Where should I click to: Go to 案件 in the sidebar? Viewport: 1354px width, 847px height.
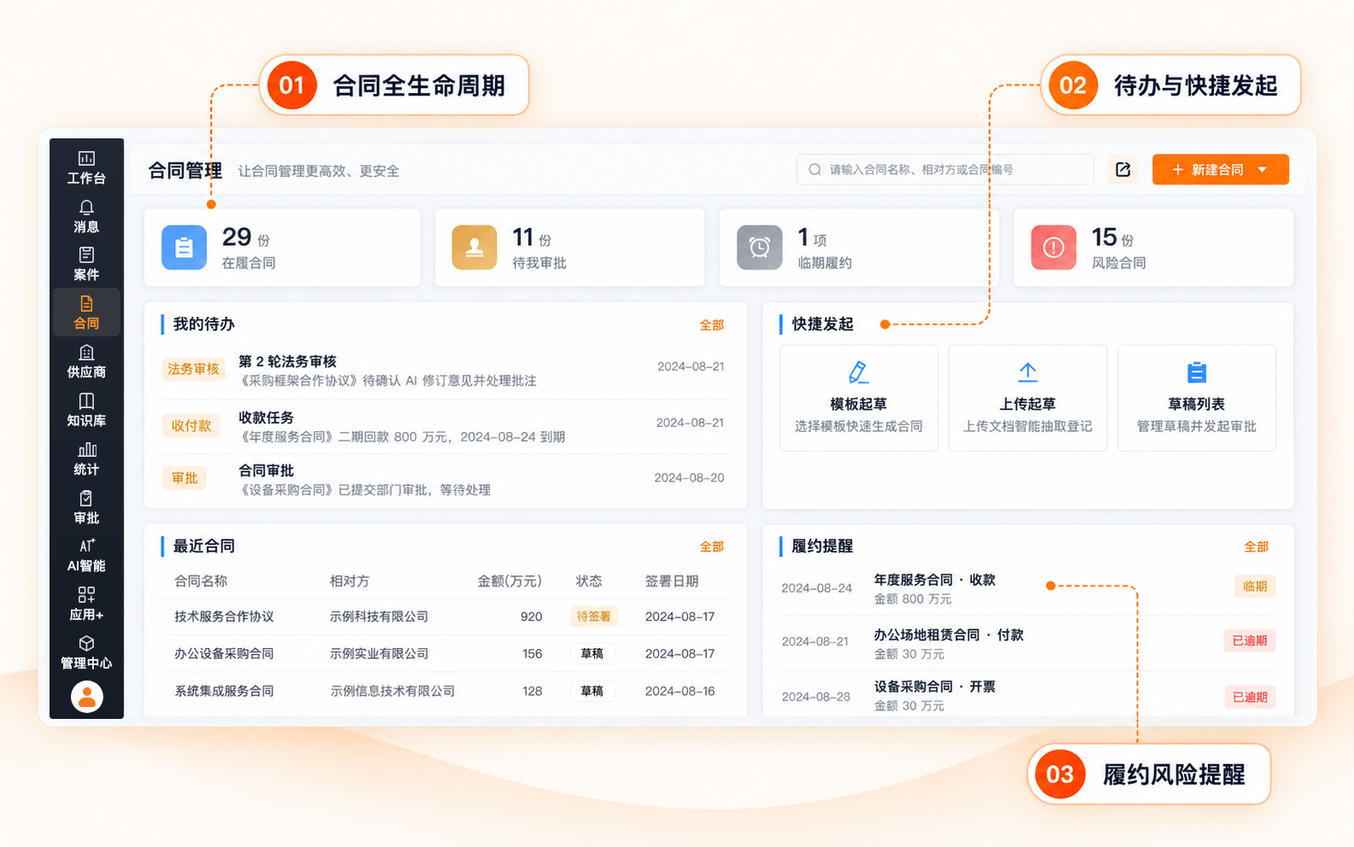(x=86, y=264)
